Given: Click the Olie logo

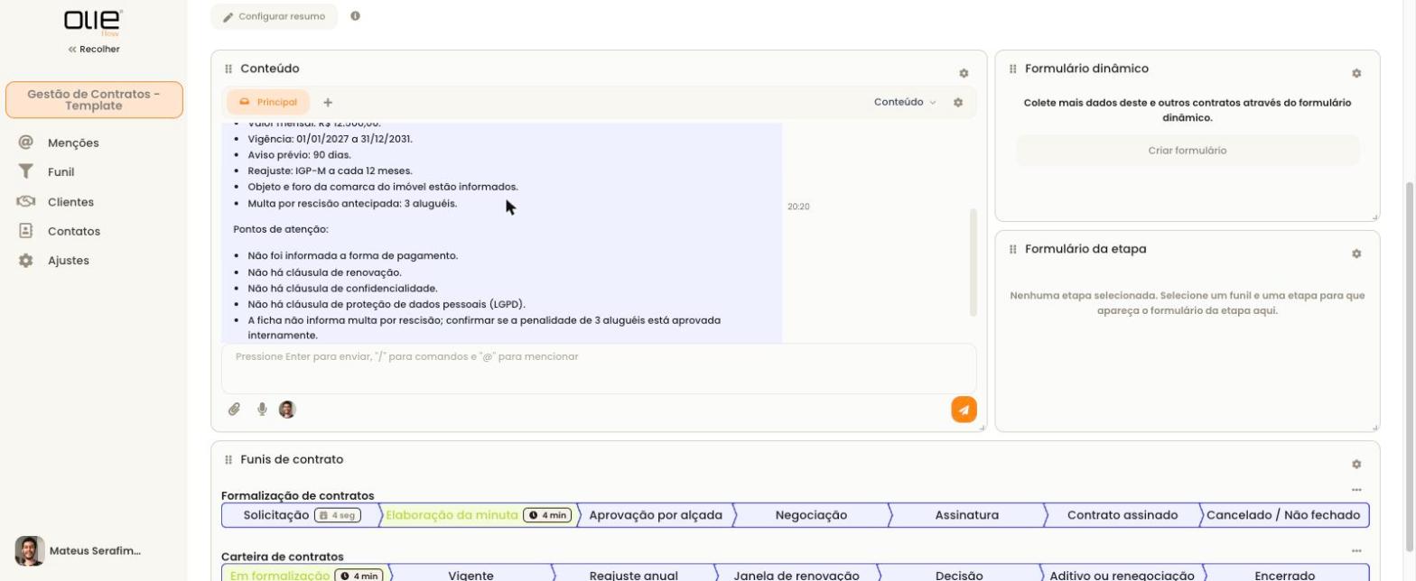Looking at the screenshot, I should tap(94, 22).
